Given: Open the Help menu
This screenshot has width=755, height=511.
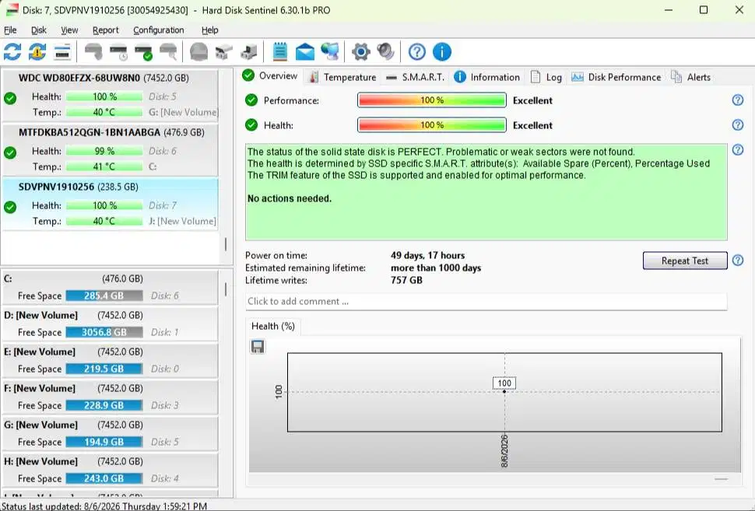Looking at the screenshot, I should (210, 30).
